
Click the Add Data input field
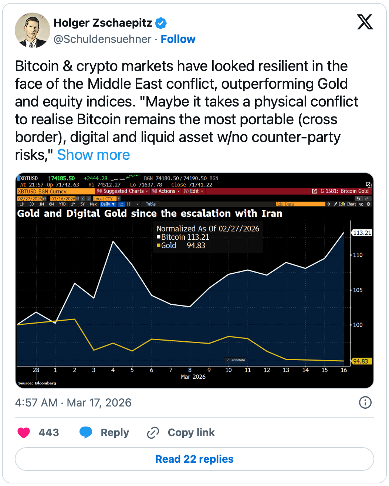coord(300,204)
